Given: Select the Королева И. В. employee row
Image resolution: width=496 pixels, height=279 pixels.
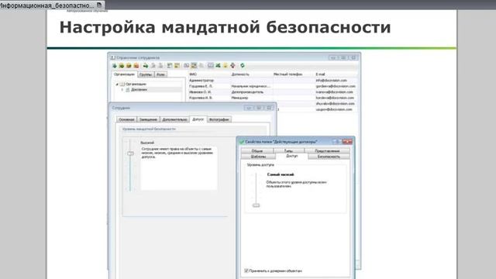Looking at the screenshot, I should [274, 98].
